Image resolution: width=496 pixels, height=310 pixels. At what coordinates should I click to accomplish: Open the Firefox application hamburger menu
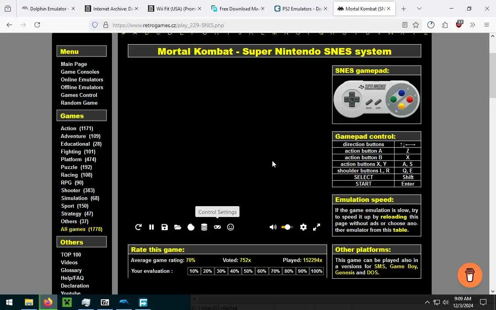coord(487,25)
